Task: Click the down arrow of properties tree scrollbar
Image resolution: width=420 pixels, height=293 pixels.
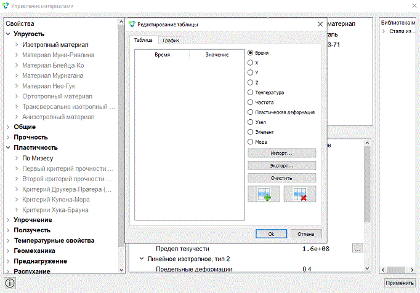Action: [121, 270]
